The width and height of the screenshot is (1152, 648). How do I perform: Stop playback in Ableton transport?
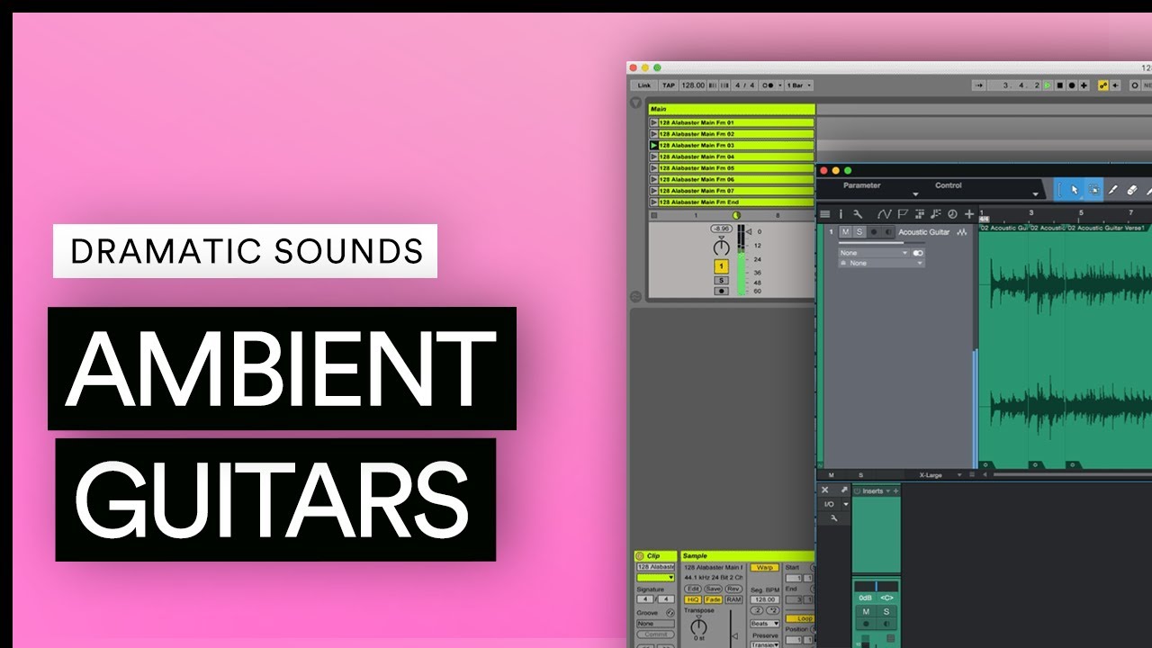tap(1059, 85)
